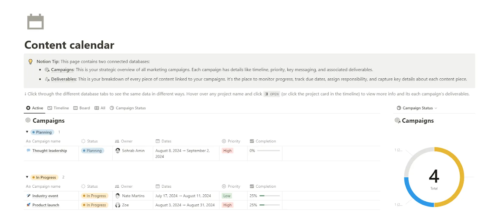
Task: Open the Campaigns link in the tip
Action: tap(62, 70)
